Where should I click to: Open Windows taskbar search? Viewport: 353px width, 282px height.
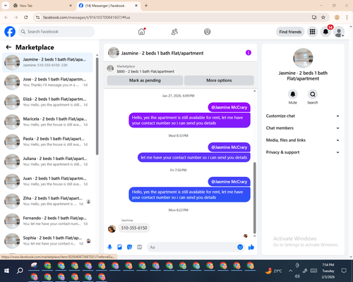[20, 271]
